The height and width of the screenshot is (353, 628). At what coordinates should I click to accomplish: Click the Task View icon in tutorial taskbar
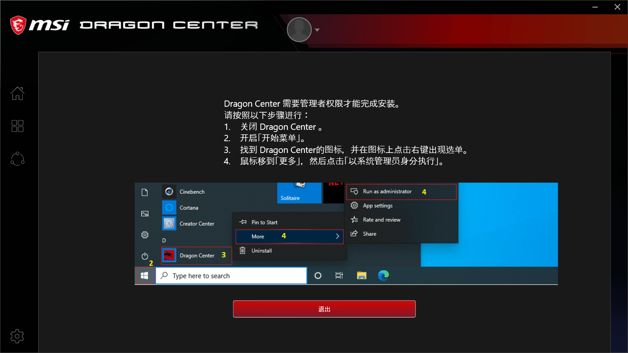(339, 276)
